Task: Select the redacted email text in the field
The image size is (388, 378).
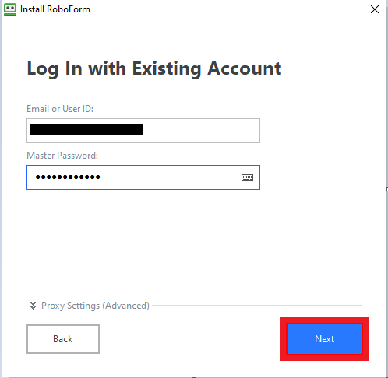Action: point(86,129)
